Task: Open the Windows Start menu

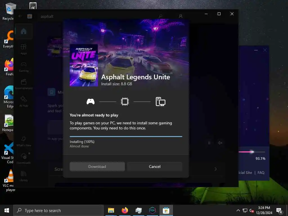Action: 7,210
